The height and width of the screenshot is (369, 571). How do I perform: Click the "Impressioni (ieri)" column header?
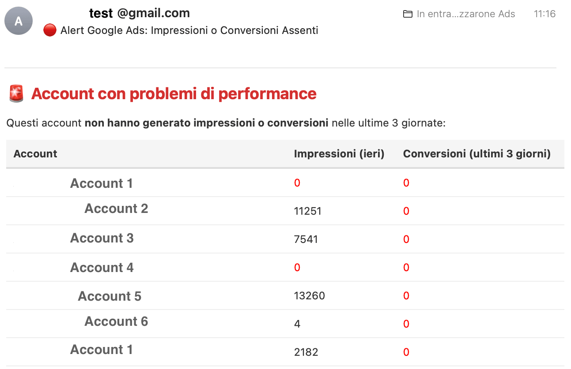click(339, 154)
